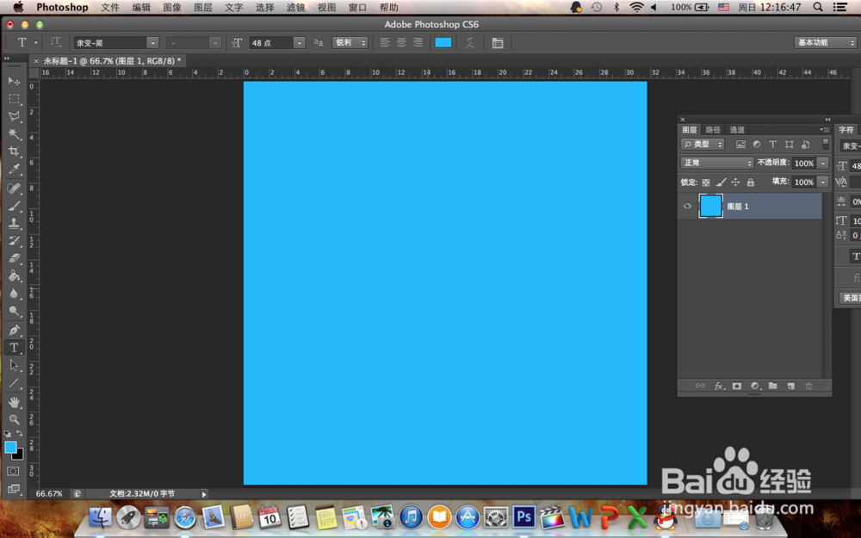Open the 编辑 menu
861x538 pixels.
click(141, 7)
